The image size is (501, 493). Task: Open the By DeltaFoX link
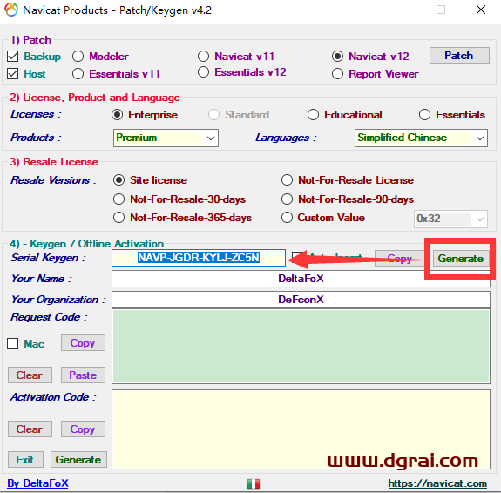[x=38, y=483]
